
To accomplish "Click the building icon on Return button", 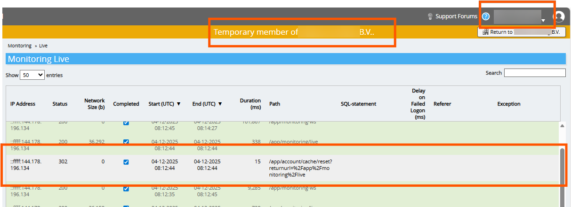I will (x=485, y=32).
